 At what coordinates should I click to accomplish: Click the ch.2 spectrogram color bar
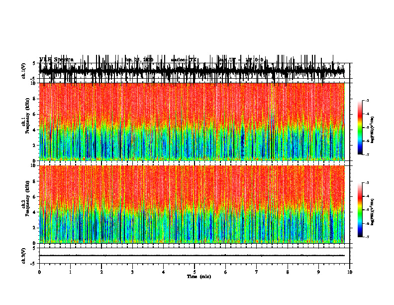coord(360,210)
